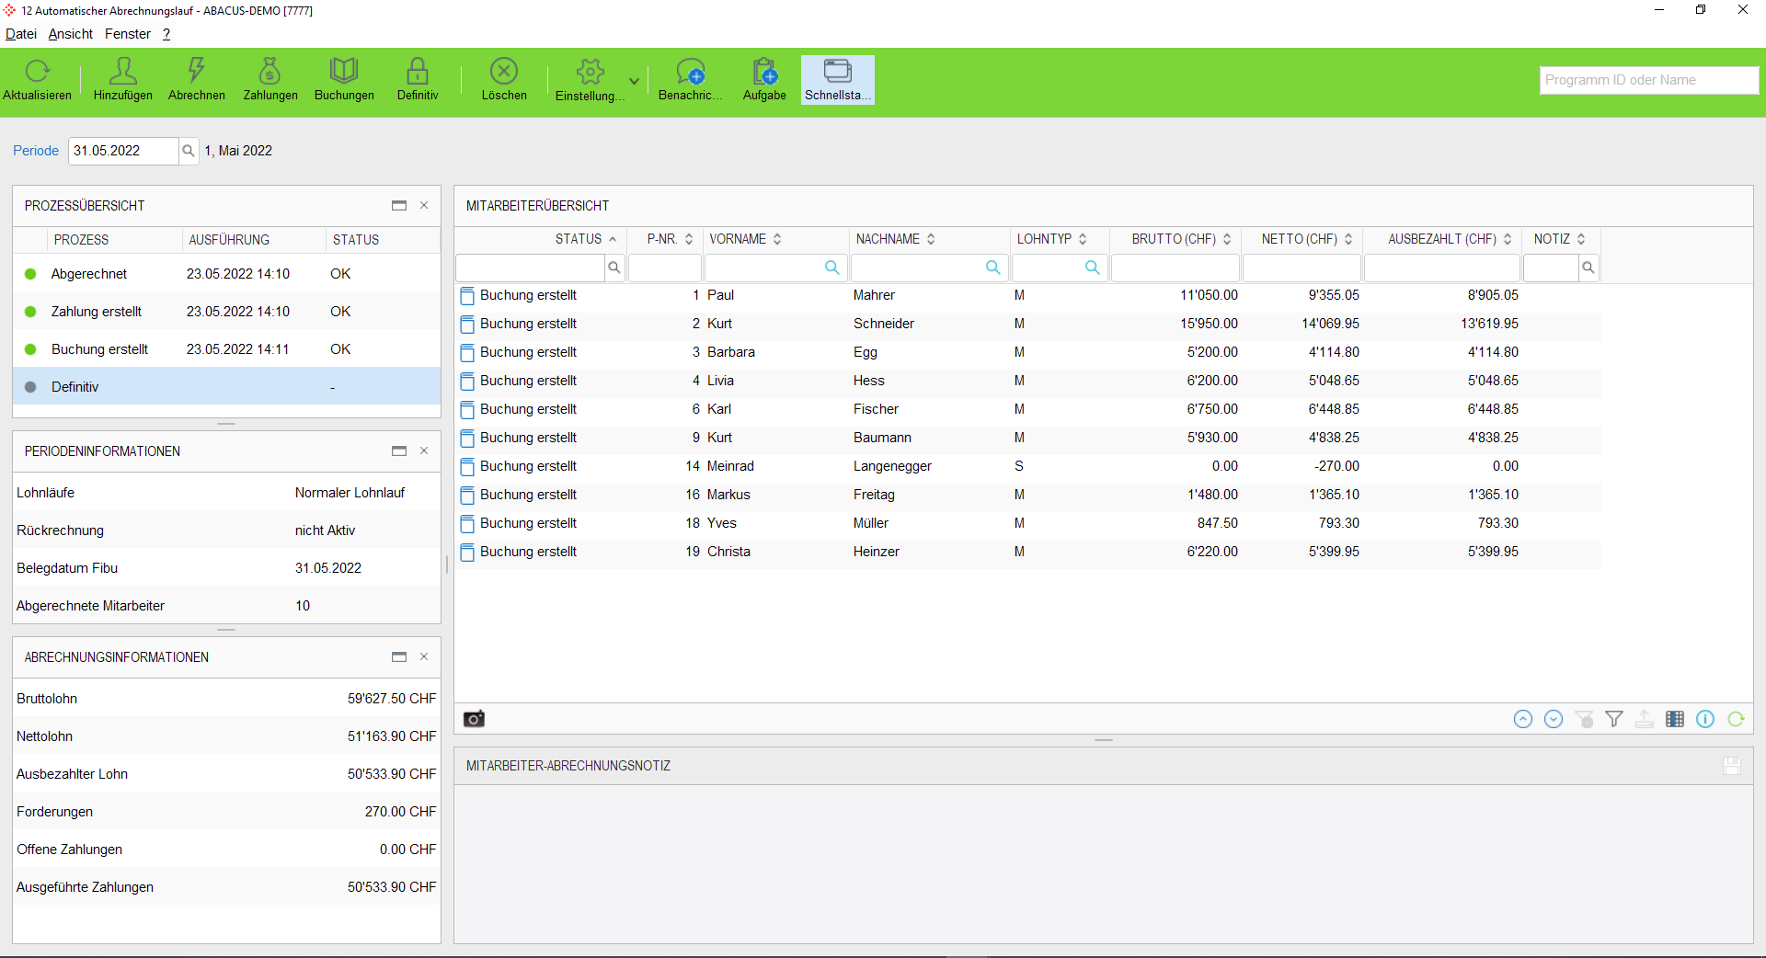This screenshot has width=1766, height=958.
Task: Open the Ansicht menu
Action: tap(71, 34)
